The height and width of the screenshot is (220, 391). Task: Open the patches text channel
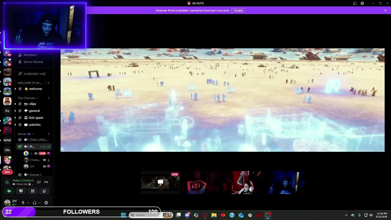34,125
